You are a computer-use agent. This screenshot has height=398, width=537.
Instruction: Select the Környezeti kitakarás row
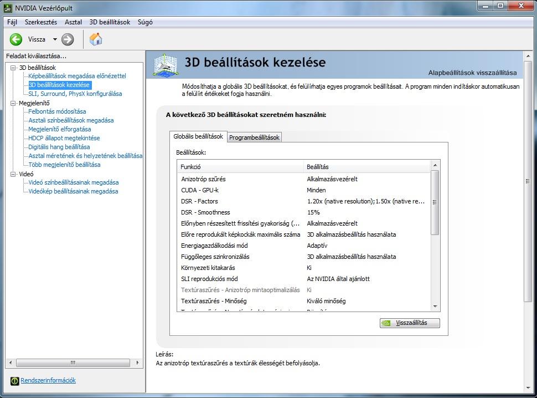pyautogui.click(x=304, y=268)
